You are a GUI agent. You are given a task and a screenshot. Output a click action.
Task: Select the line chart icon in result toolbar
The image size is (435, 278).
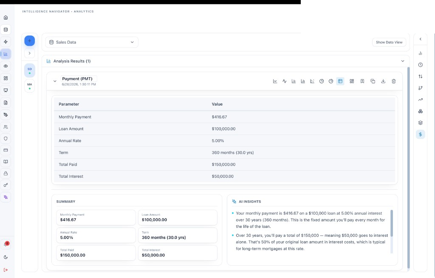click(x=275, y=81)
